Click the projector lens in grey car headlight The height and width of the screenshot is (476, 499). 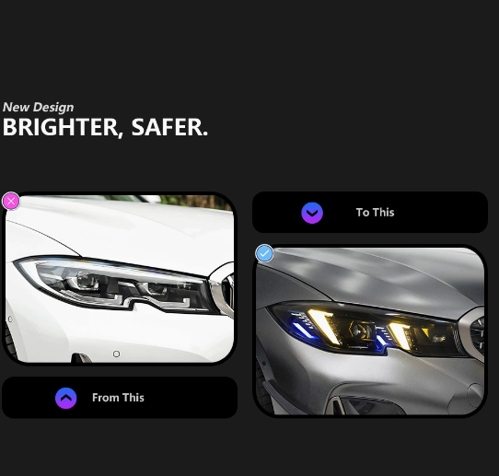[360, 331]
